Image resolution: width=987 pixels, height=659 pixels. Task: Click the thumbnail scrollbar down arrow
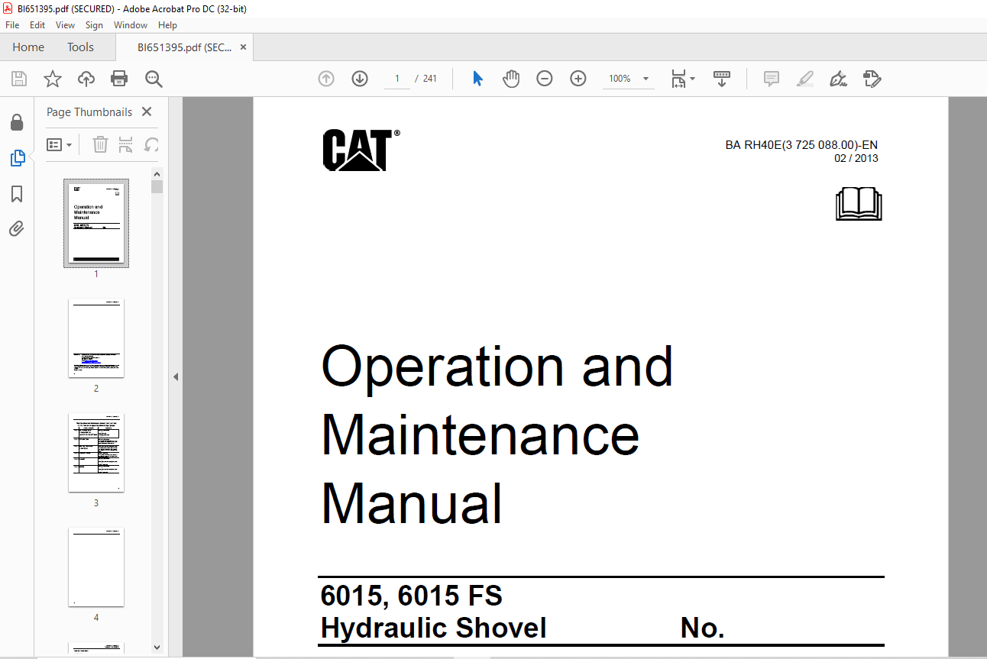point(157,648)
